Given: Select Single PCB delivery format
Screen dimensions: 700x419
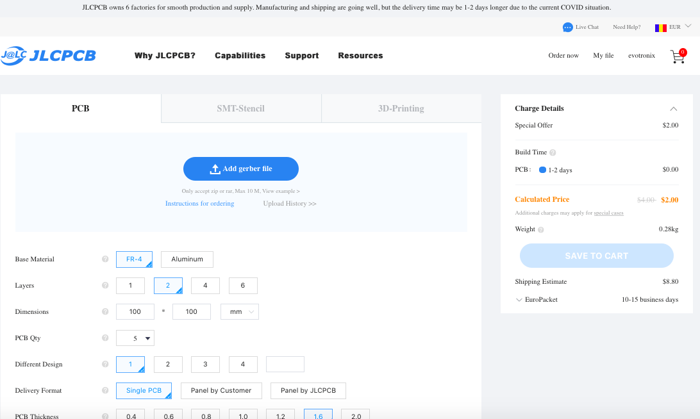Looking at the screenshot, I should point(144,390).
